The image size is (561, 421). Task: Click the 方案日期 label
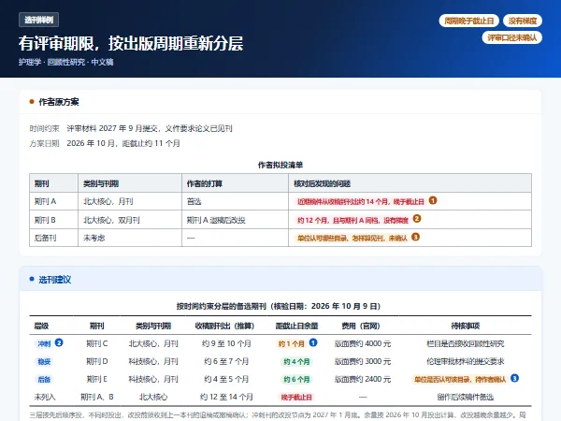44,143
